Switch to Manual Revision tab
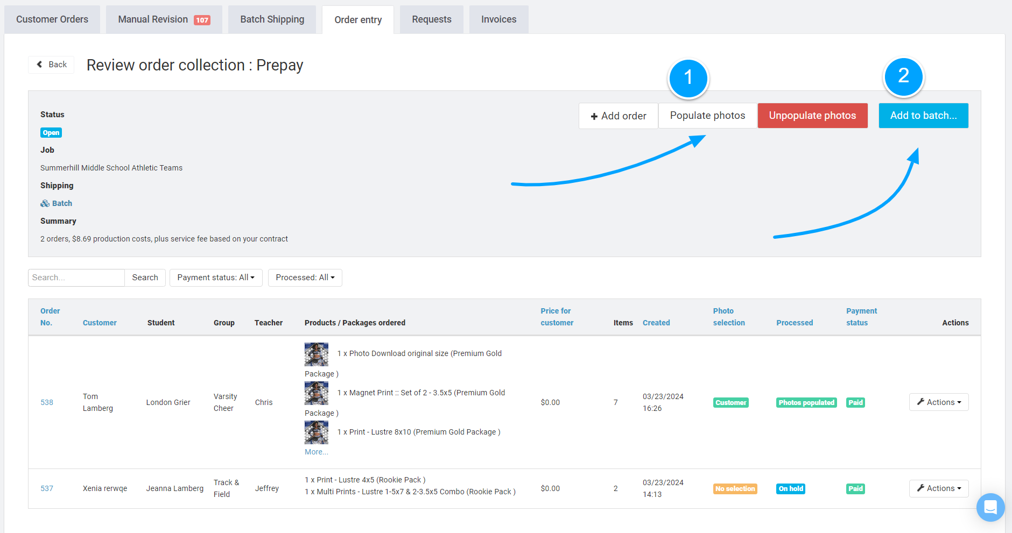Image resolution: width=1012 pixels, height=533 pixels. coord(164,19)
